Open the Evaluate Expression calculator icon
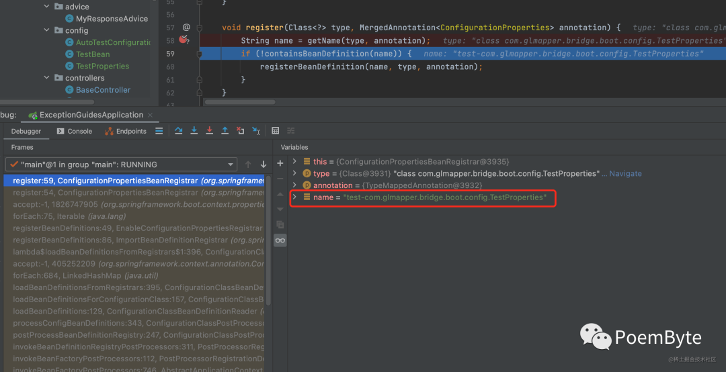This screenshot has width=726, height=372. (276, 131)
